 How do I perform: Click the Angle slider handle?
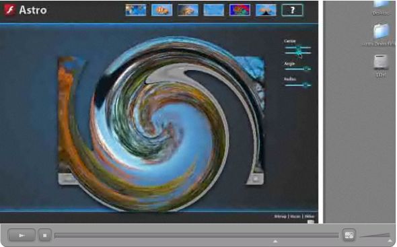pos(306,69)
